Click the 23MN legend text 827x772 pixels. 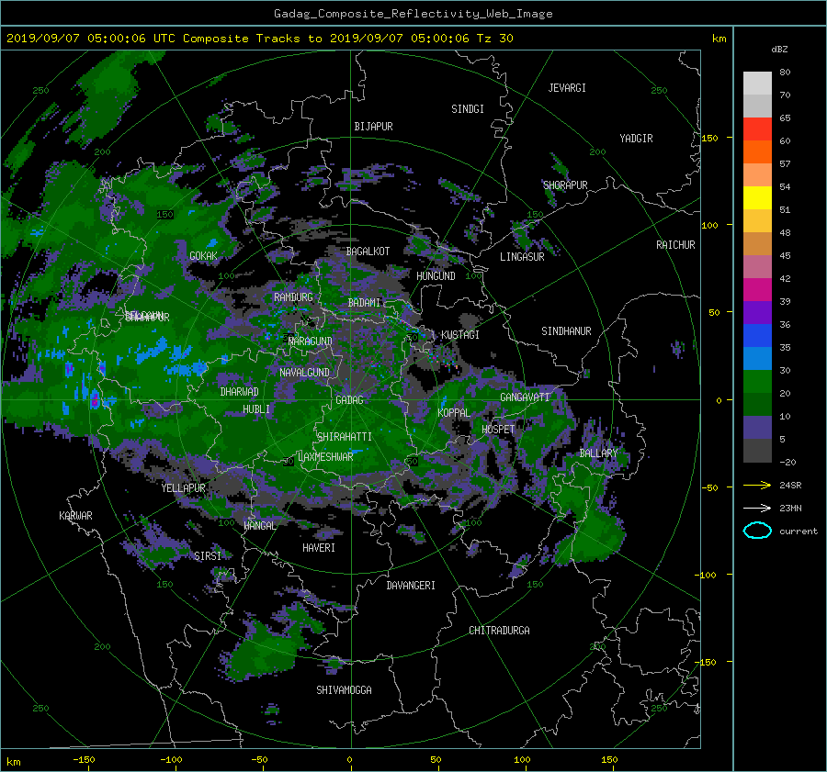790,509
